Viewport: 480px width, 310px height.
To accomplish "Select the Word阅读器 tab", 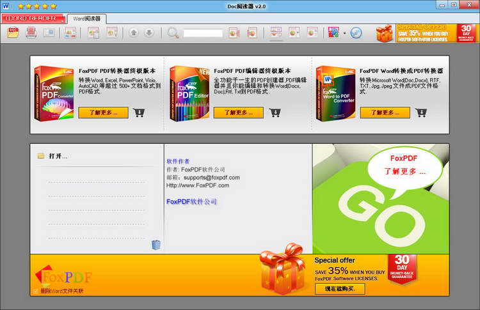I will click(x=86, y=19).
